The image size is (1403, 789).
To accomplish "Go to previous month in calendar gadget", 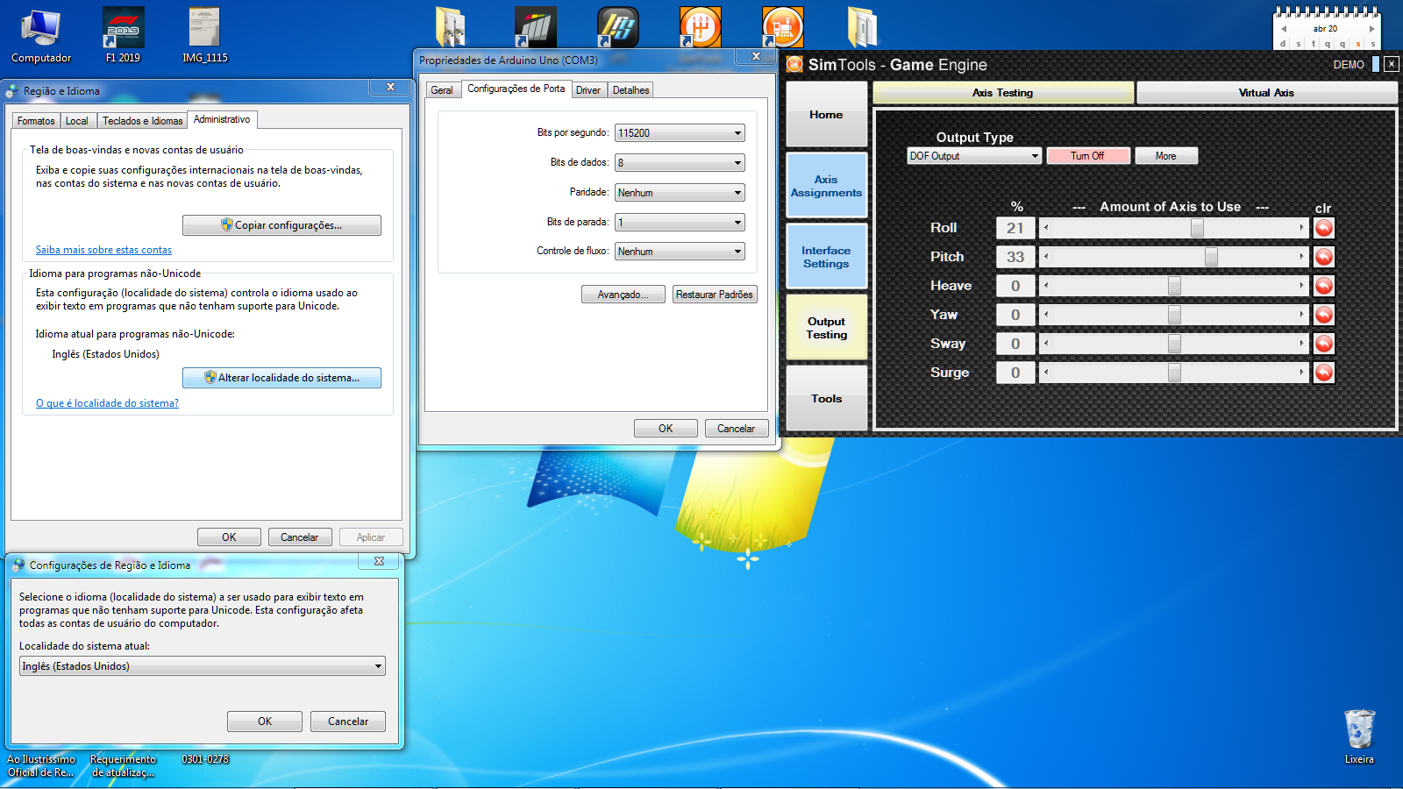I will (x=1284, y=29).
